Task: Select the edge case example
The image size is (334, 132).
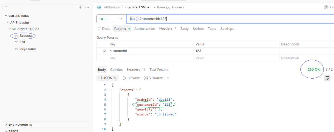Action: tap(27, 49)
